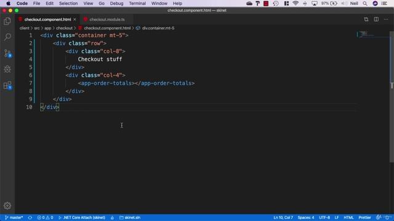
Task: Open Source Control view
Action: point(7,53)
